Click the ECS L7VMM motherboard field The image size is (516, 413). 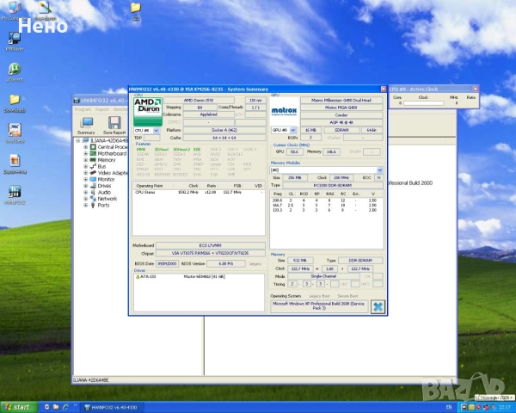click(x=211, y=245)
